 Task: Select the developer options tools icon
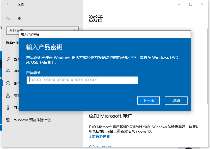click(x=8, y=108)
